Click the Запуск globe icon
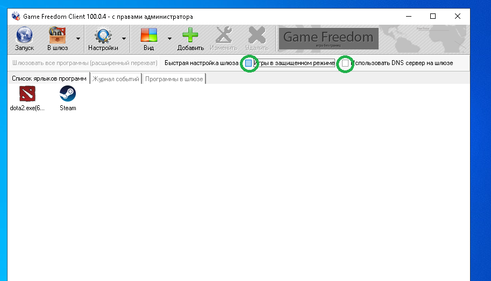The width and height of the screenshot is (491, 281). click(x=24, y=35)
